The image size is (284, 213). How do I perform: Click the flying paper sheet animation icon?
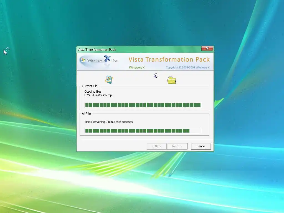tap(156, 75)
